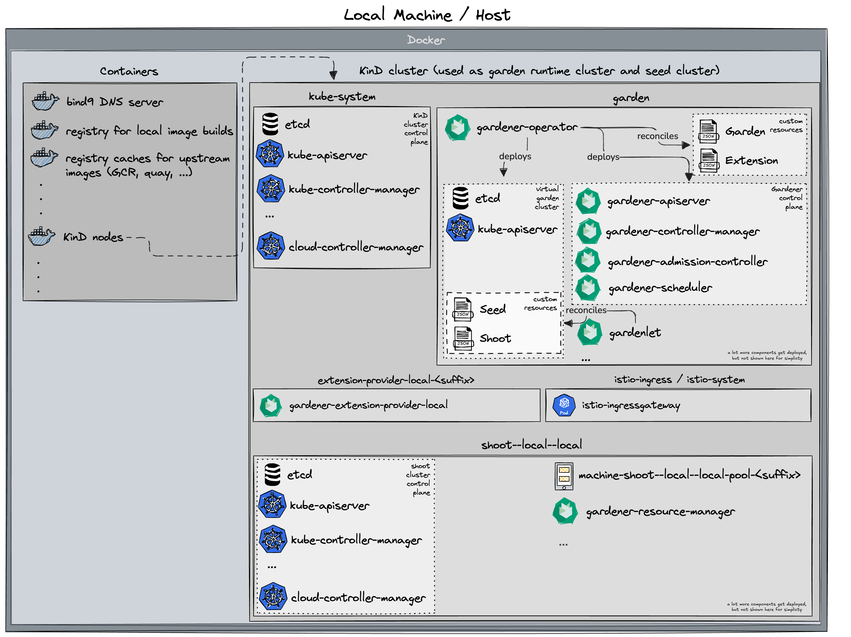This screenshot has width=851, height=637.
Task: Click the 'extension-provider-local-<suffix>' namespace label
Action: click(396, 380)
